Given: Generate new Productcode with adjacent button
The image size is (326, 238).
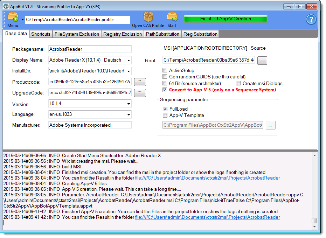Looking at the screenshot, I should point(140,82).
